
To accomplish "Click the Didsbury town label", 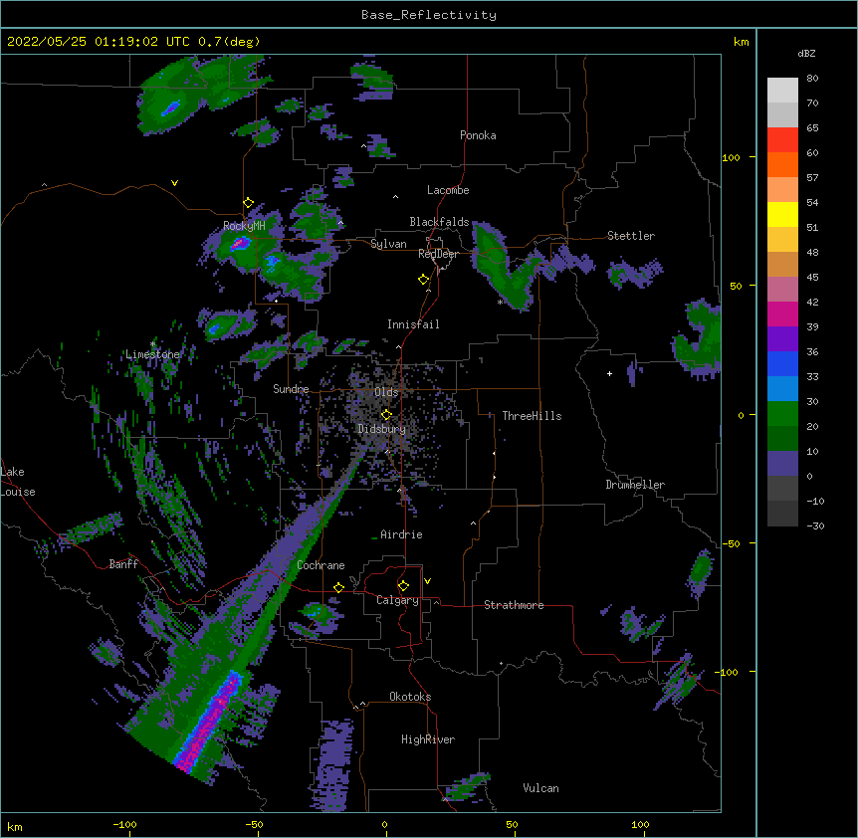I will (382, 429).
